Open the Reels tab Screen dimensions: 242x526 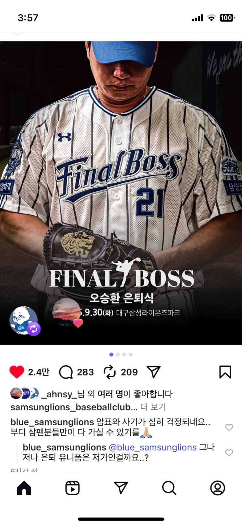(x=72, y=488)
